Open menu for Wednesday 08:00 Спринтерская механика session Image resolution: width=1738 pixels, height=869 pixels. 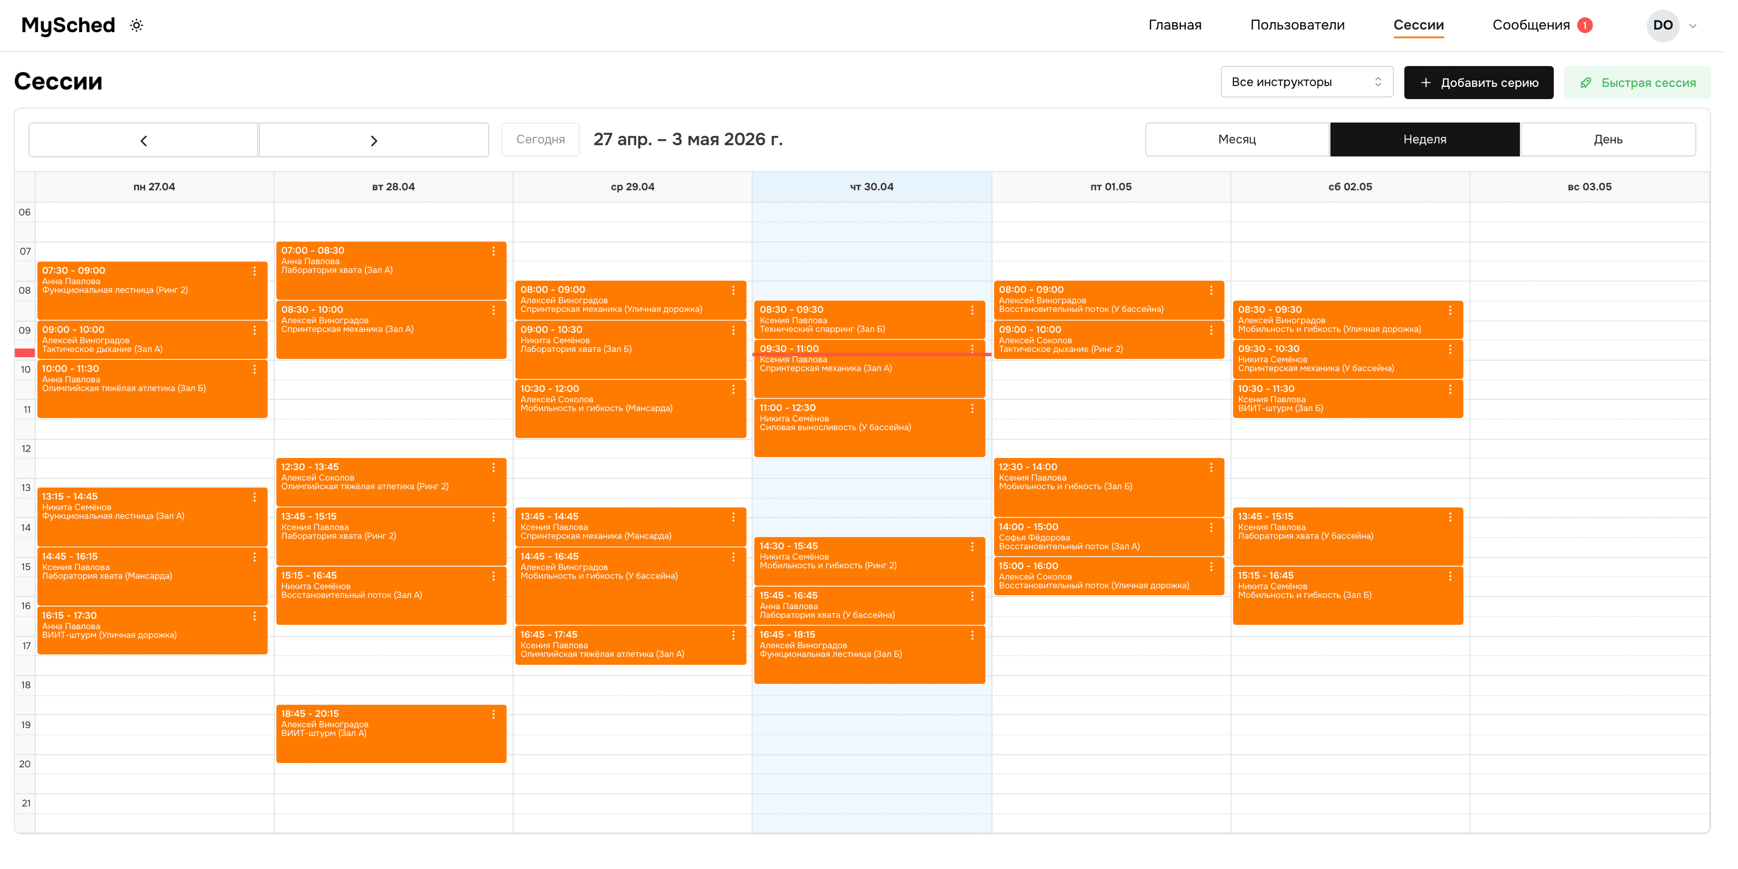(733, 291)
